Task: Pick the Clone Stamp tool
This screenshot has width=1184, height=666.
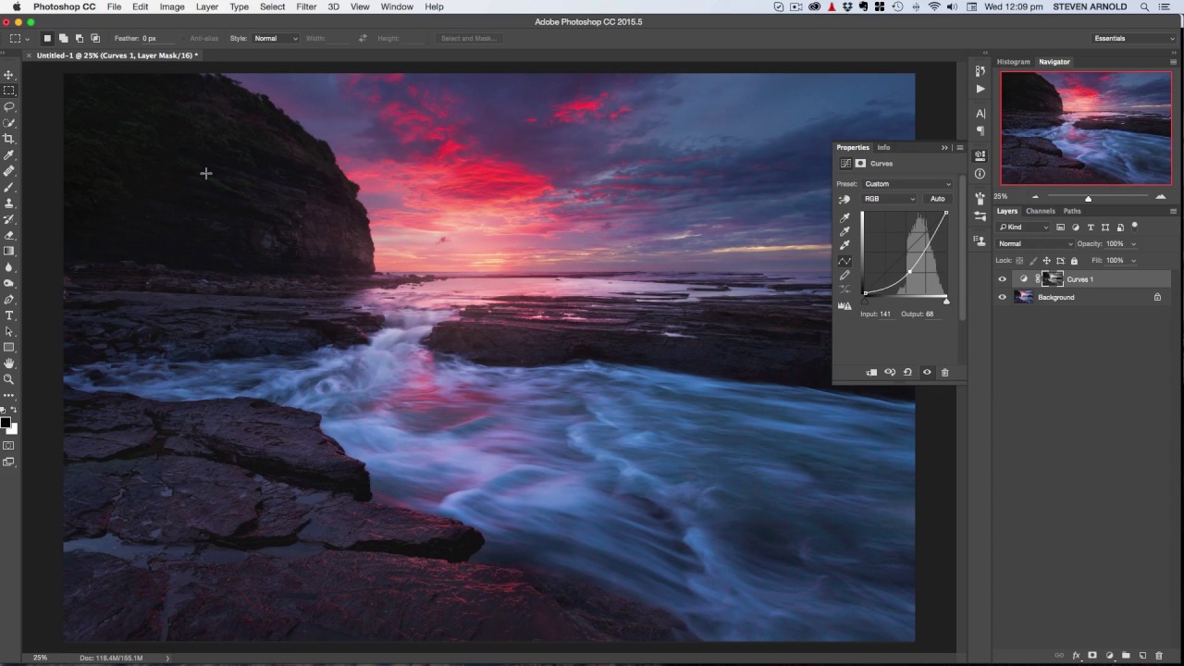Action: pos(9,203)
